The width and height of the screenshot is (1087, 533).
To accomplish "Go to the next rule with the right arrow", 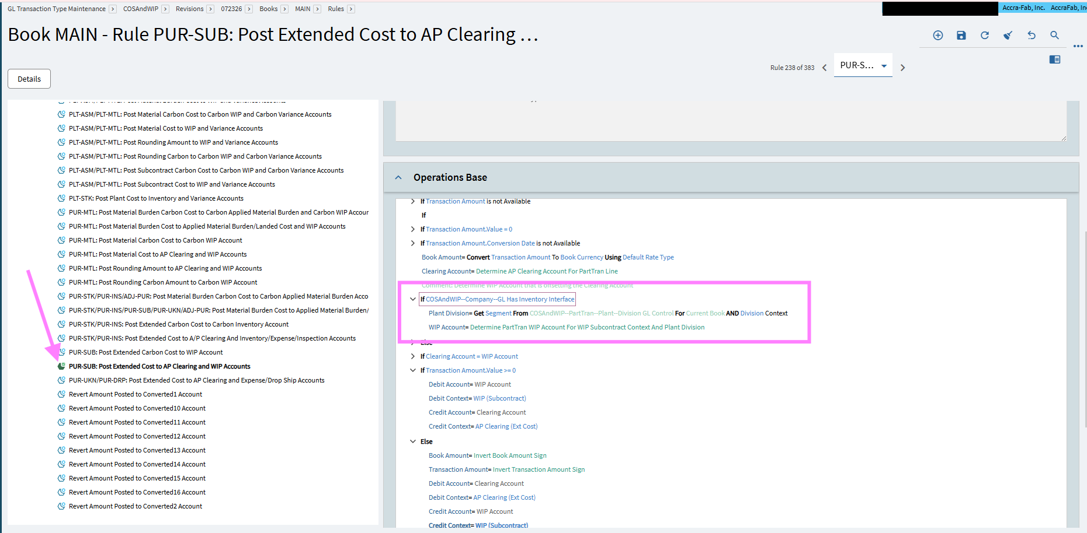I will click(x=902, y=68).
